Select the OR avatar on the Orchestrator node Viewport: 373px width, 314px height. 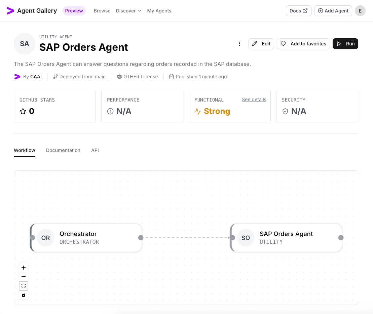pos(45,238)
